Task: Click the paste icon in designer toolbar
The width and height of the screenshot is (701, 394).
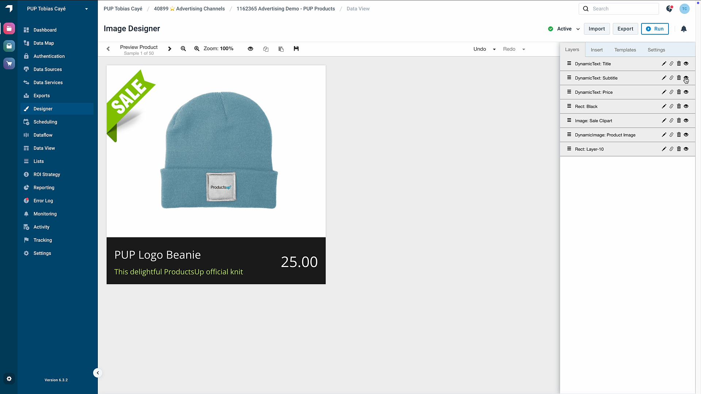Action: point(281,49)
